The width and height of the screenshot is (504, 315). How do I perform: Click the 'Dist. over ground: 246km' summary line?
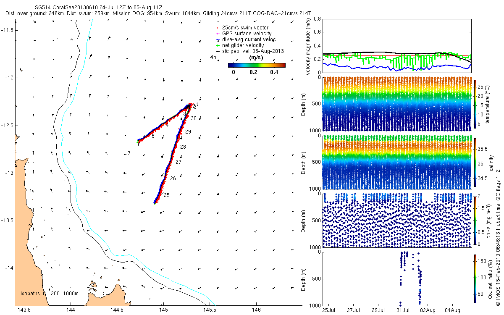click(159, 13)
